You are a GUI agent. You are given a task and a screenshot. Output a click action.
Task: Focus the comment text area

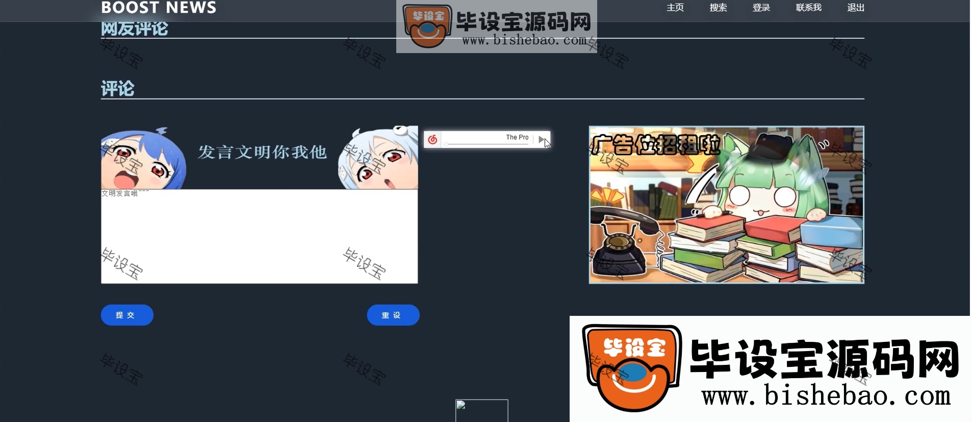pos(259,236)
